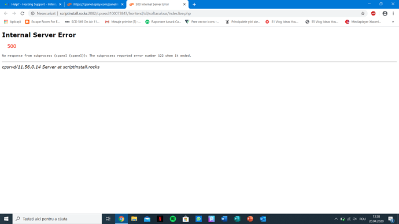The width and height of the screenshot is (399, 224).
Task: Open the Chrome profile account icon
Action: point(385,13)
